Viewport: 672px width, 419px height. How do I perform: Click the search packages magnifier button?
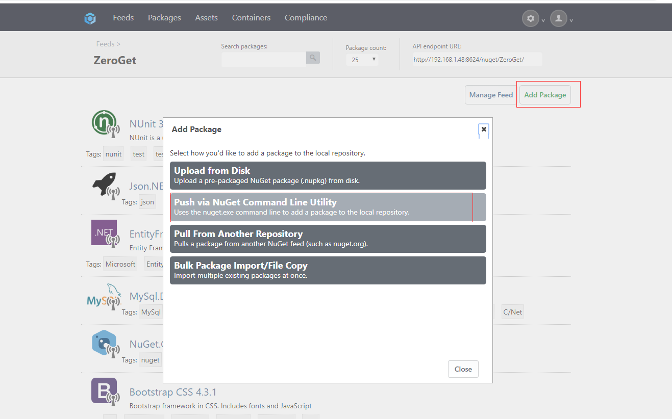(x=313, y=58)
